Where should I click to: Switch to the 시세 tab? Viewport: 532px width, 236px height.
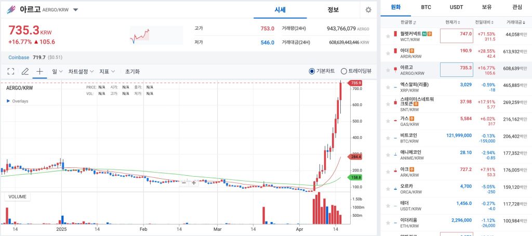(280, 9)
